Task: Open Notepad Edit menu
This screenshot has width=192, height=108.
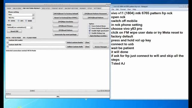Action: pos(117,9)
